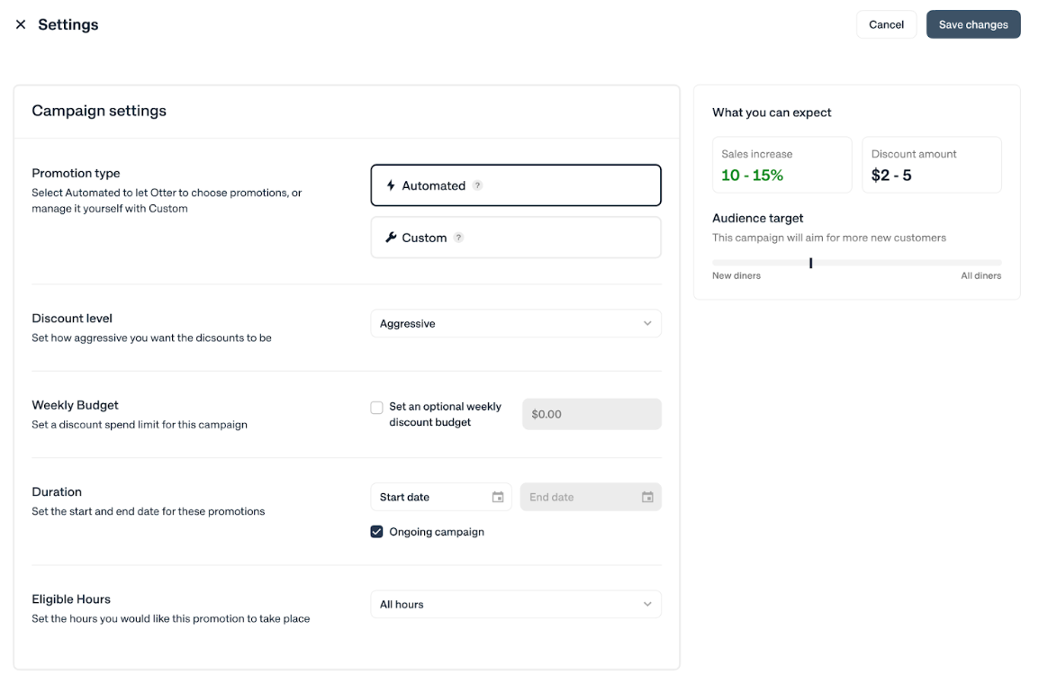Viewport: 1039px width, 684px height.
Task: Click the "All diners" slider label
Action: pos(980,276)
